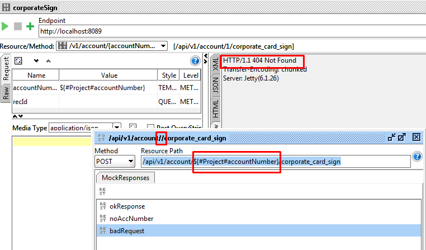The image size is (426, 250).
Task: Click the new mock response REST icon
Action: [102, 192]
